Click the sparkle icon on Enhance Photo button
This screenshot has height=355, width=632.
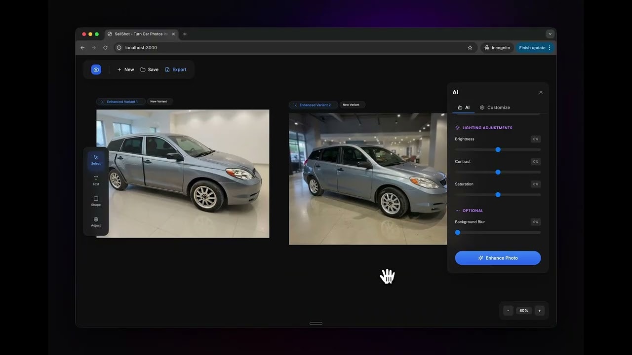click(x=480, y=258)
